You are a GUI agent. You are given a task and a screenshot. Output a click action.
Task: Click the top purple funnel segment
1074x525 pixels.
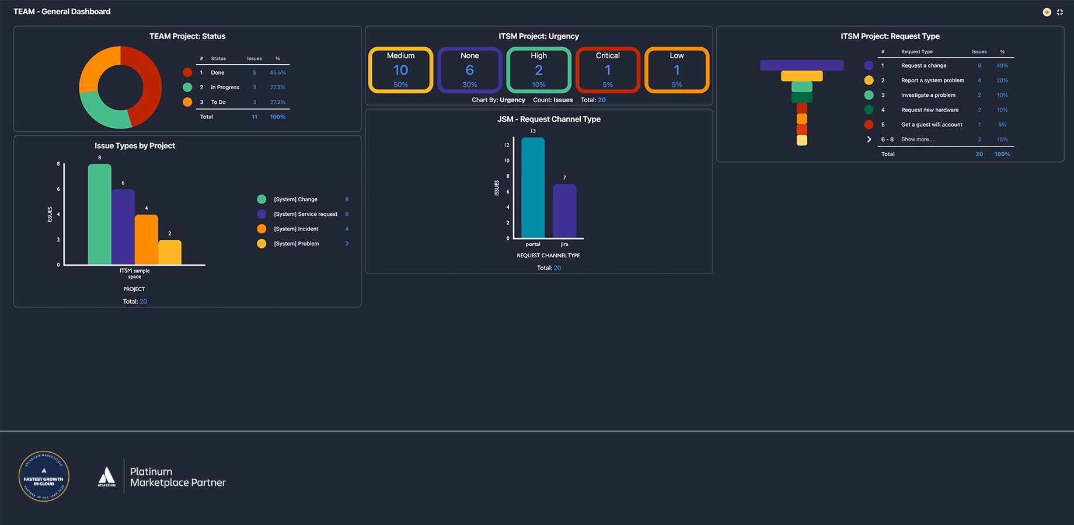pyautogui.click(x=802, y=65)
